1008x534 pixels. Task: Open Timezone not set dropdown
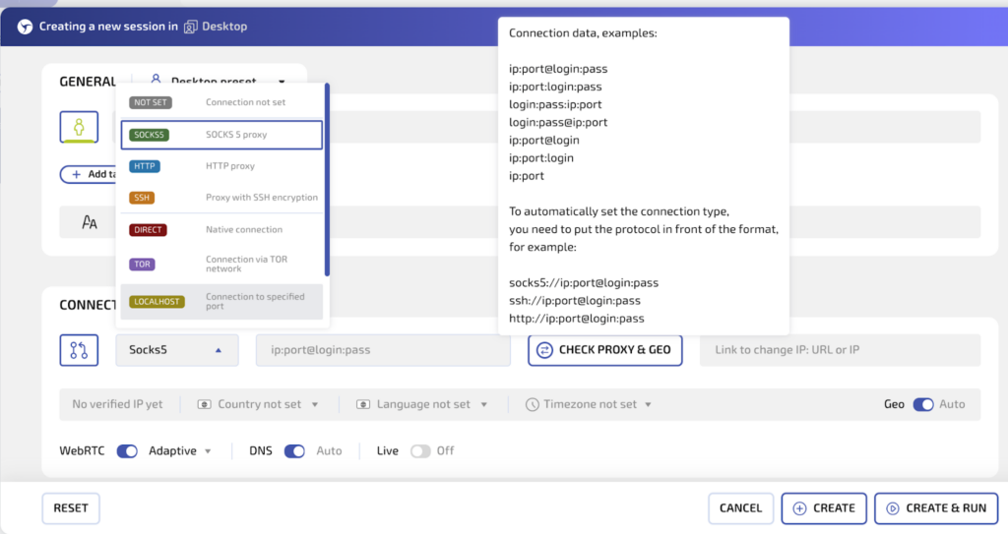pos(589,404)
